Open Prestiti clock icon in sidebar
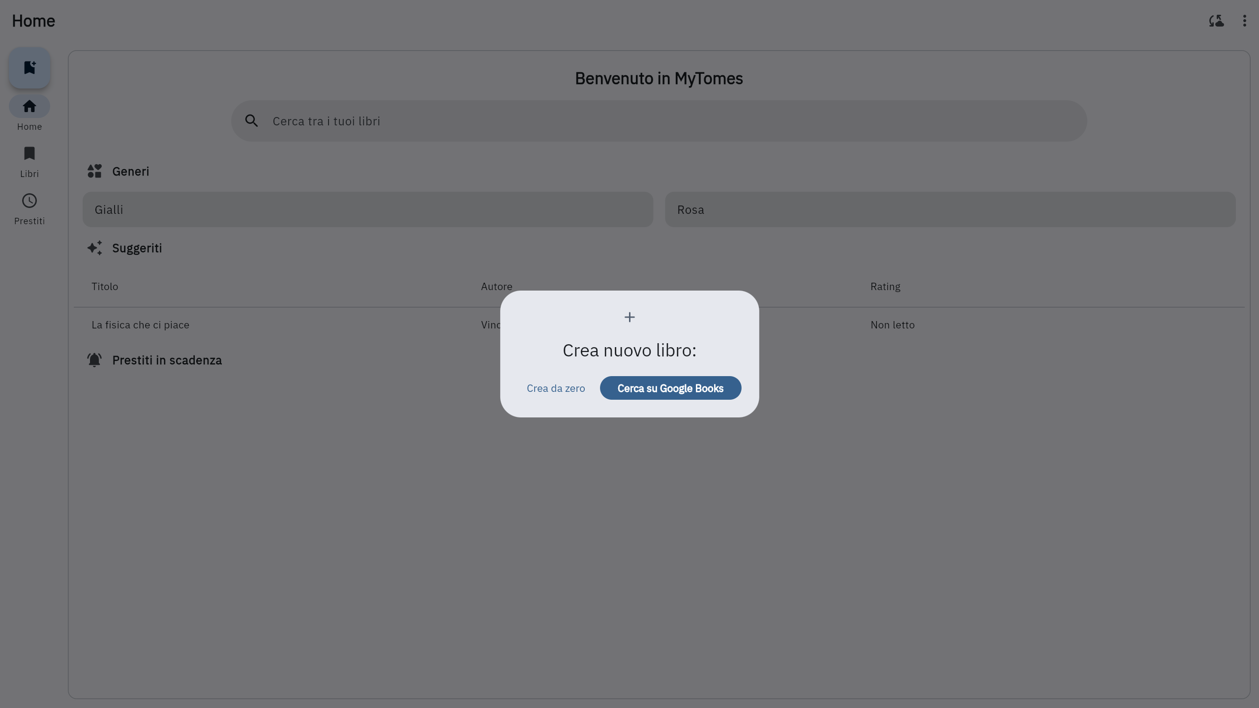The height and width of the screenshot is (708, 1259). pos(30,201)
